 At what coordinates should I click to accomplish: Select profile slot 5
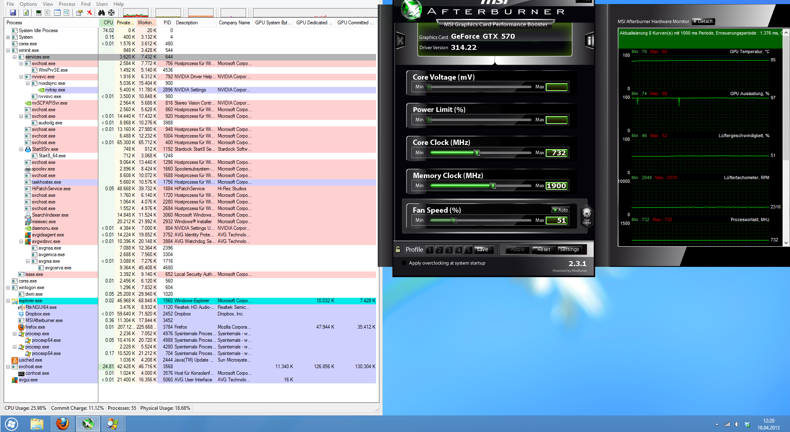pyautogui.click(x=468, y=250)
